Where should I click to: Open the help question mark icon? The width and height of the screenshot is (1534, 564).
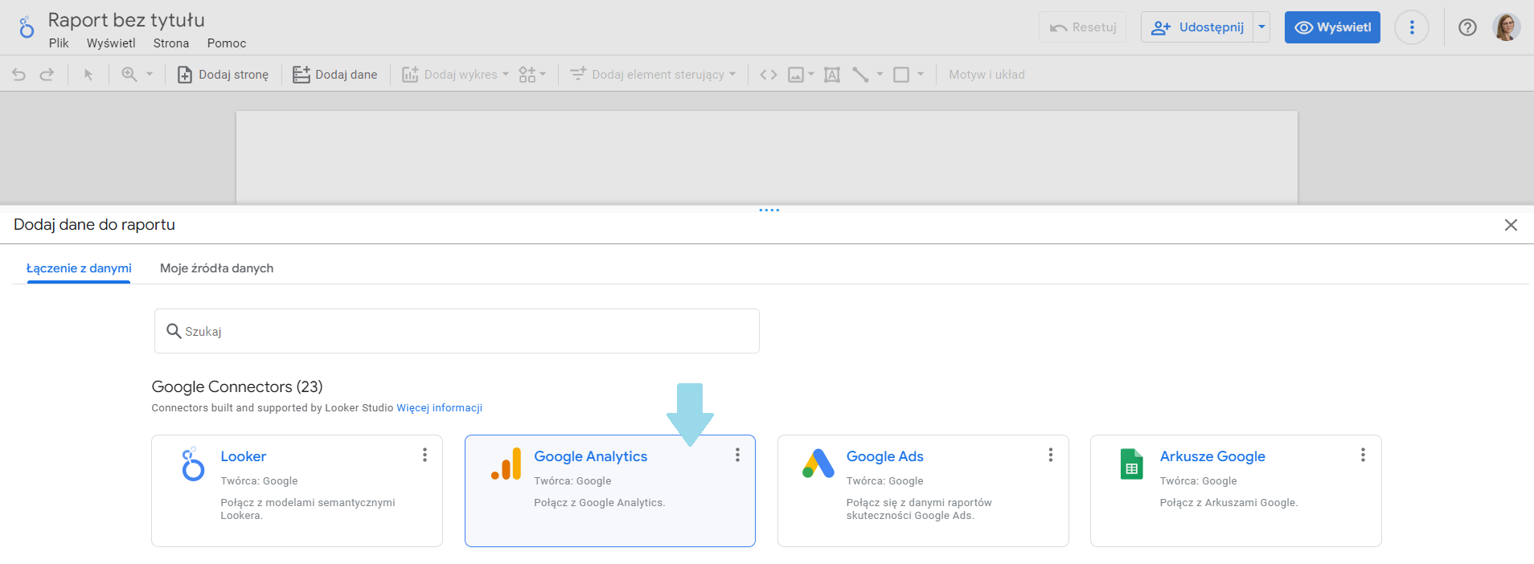click(x=1467, y=27)
